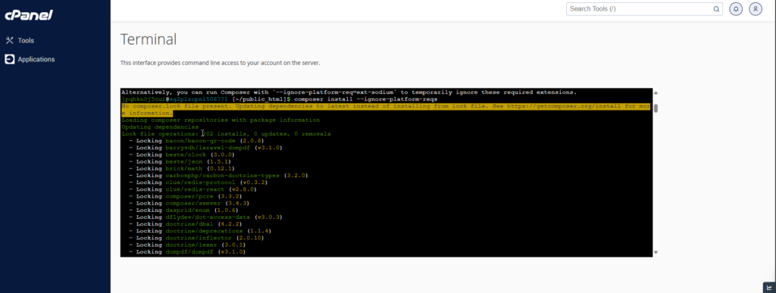The width and height of the screenshot is (776, 293).
Task: Click the 'Locking beste/json' line
Action: tap(180, 161)
